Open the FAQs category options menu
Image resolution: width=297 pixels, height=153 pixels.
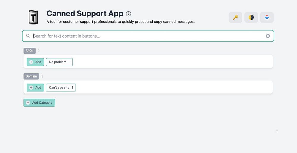tap(39, 51)
